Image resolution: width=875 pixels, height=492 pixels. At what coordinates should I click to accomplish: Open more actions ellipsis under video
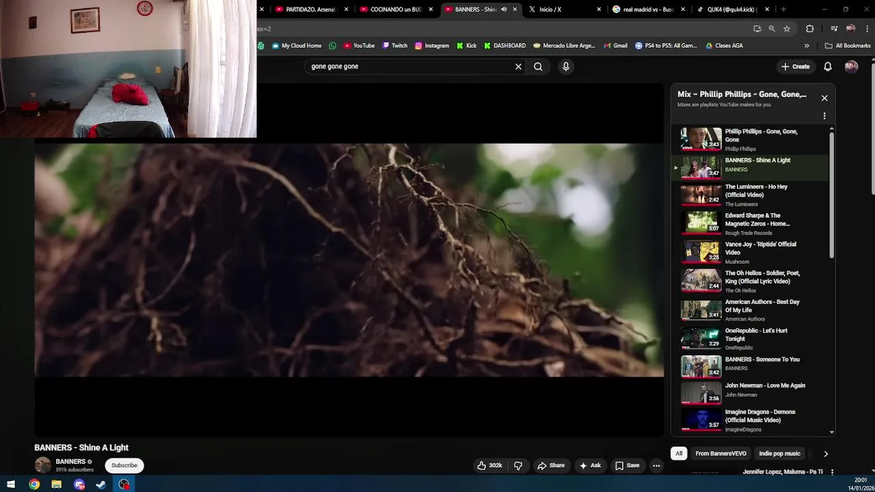[x=656, y=465]
